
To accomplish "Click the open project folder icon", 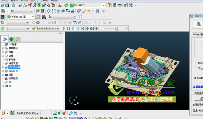I will point(2,5).
